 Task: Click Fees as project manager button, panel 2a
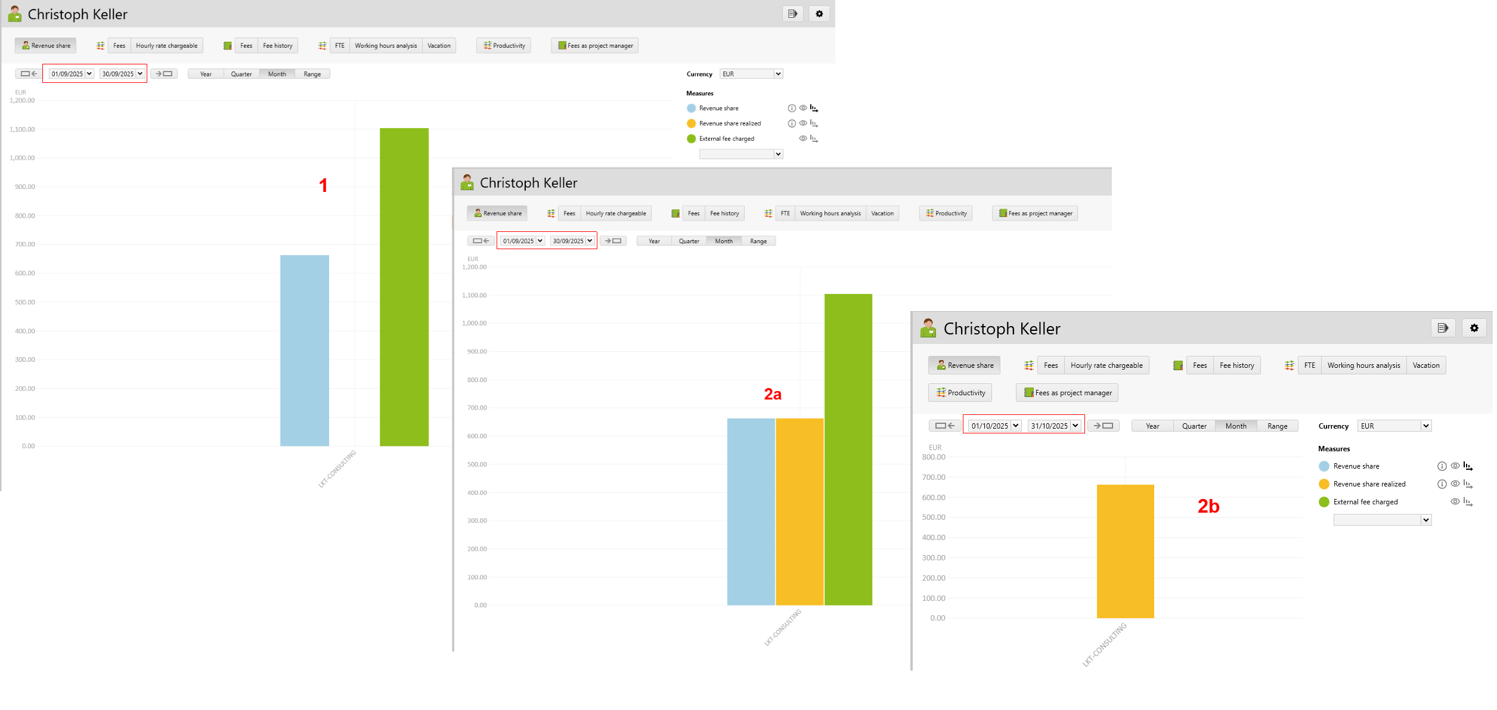click(1035, 213)
